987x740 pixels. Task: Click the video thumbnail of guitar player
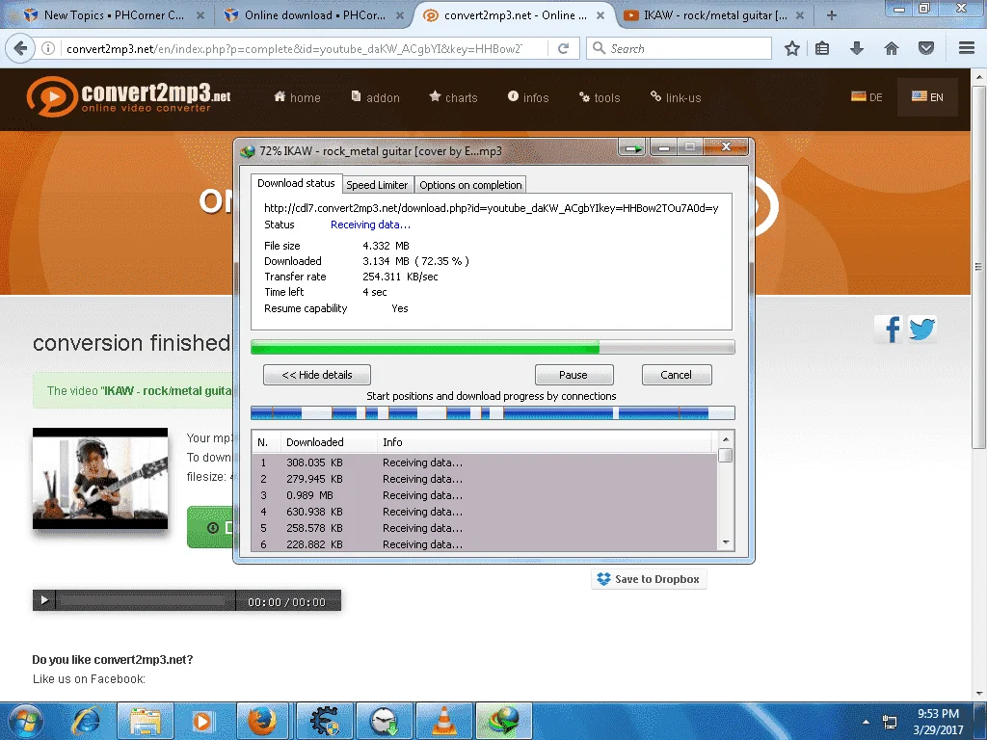click(x=100, y=478)
